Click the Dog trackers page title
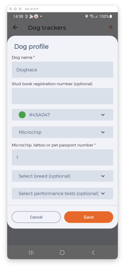 47,28
